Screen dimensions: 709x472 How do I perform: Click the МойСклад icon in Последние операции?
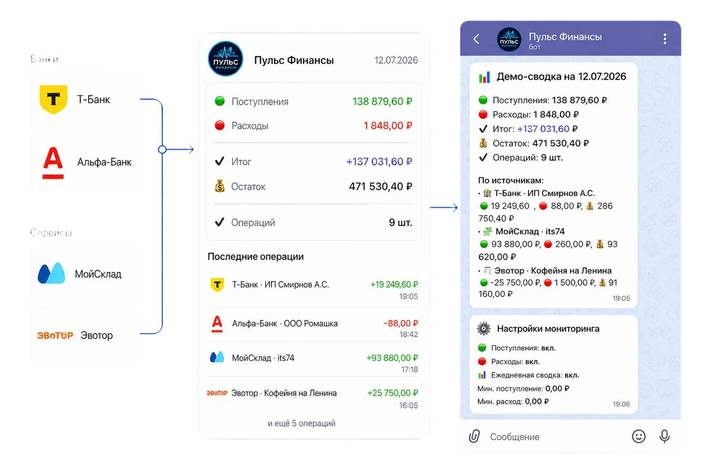217,358
